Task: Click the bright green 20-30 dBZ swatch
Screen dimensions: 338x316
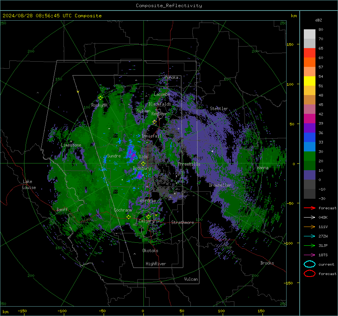Action: pos(309,156)
